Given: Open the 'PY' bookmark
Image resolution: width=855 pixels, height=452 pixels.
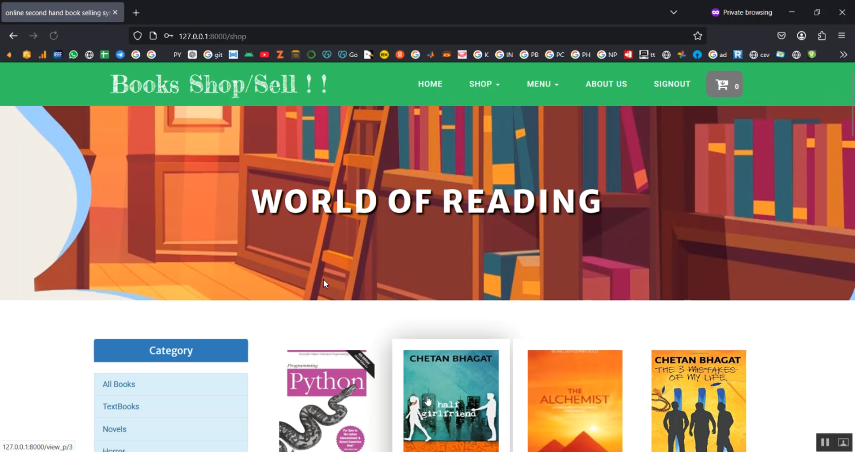Looking at the screenshot, I should 177,55.
